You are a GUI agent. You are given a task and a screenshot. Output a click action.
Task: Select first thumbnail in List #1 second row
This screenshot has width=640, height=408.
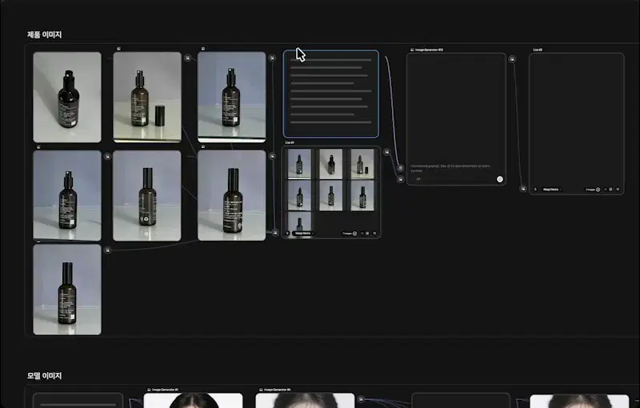[x=299, y=196]
